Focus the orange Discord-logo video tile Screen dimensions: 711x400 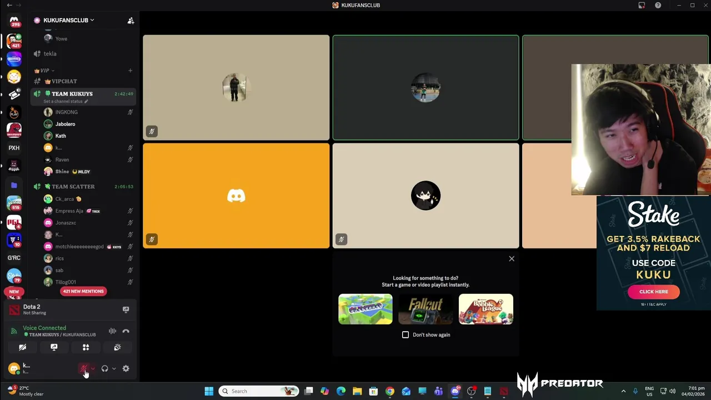236,196
